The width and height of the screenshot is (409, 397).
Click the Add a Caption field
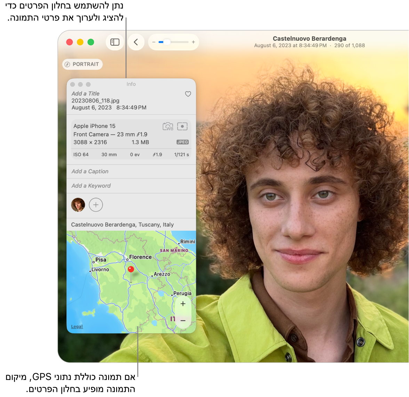coord(90,172)
